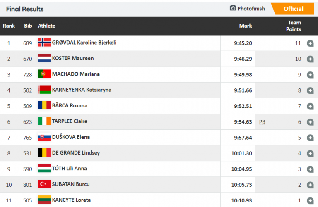Viewport: 318px width, 207px height.
Task: Click the Belarus flag beside KARNEYENKA
Action: pos(44,90)
